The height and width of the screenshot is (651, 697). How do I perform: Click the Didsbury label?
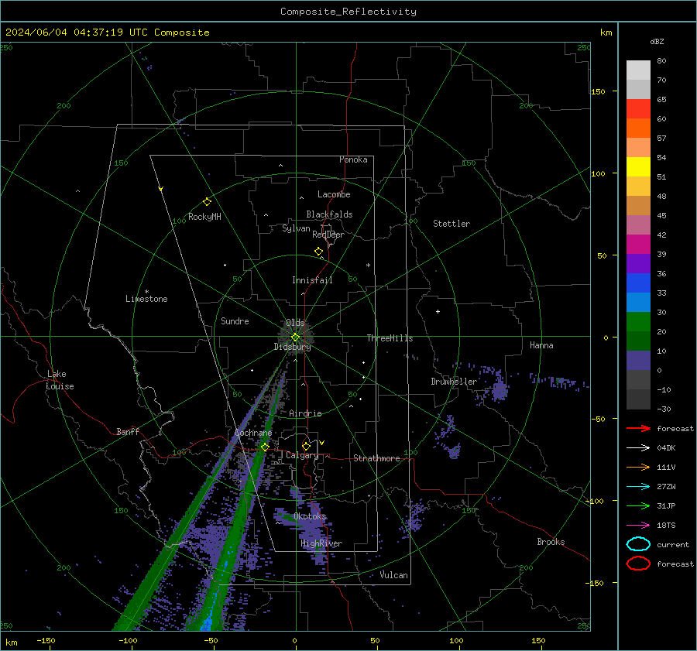point(292,347)
